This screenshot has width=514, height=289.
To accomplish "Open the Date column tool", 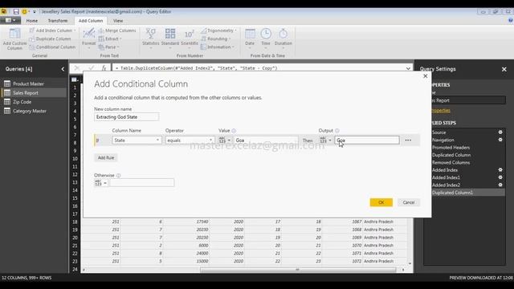I will [250, 39].
